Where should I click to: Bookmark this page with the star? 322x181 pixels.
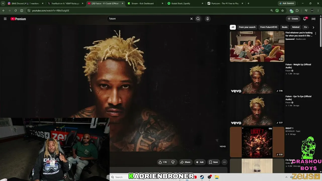tap(283, 11)
